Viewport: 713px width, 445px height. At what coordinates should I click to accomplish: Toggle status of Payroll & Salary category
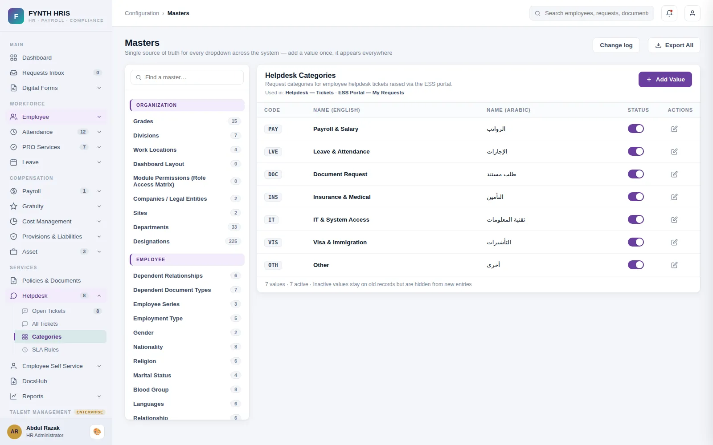[636, 129]
